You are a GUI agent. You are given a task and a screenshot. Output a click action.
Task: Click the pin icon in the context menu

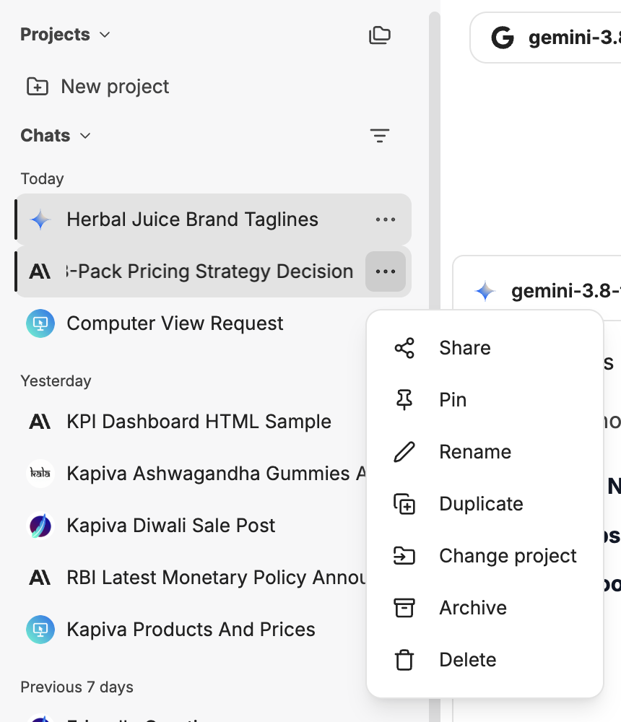[x=404, y=400]
